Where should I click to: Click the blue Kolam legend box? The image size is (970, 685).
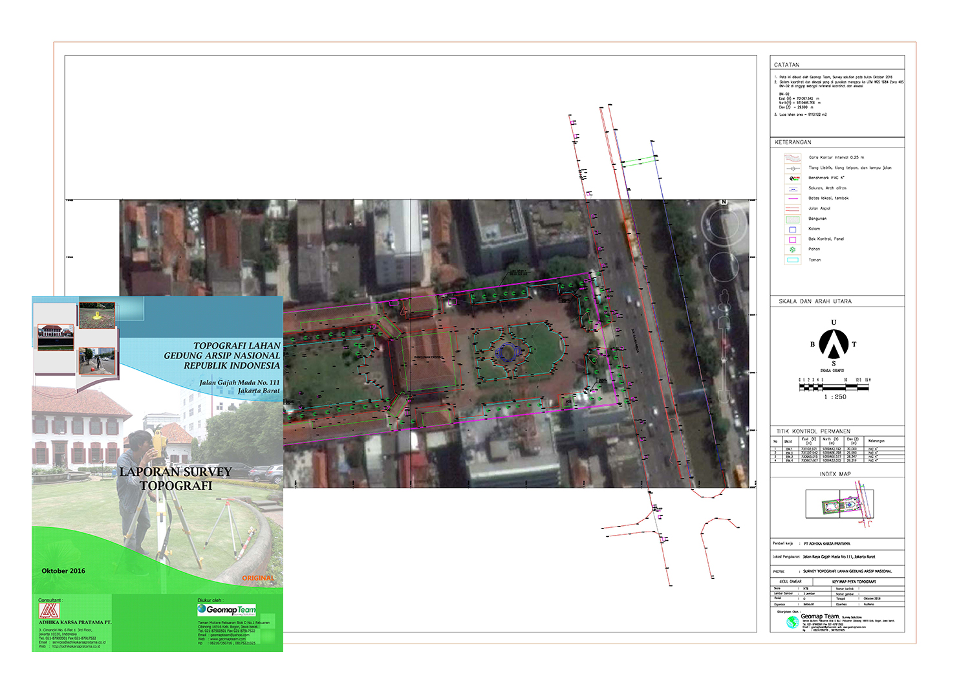(792, 229)
